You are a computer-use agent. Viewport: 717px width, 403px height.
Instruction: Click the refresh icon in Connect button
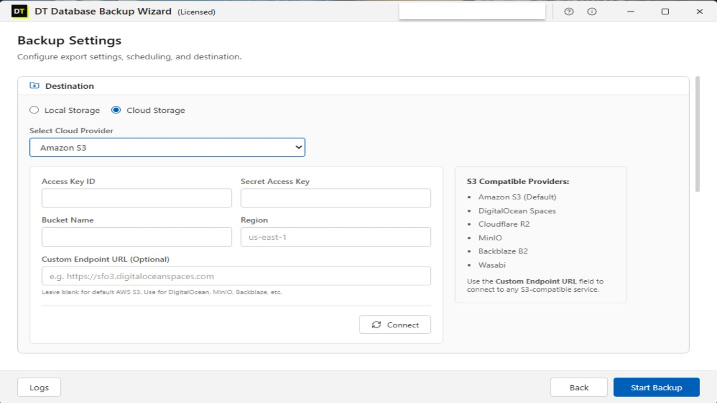pos(376,325)
